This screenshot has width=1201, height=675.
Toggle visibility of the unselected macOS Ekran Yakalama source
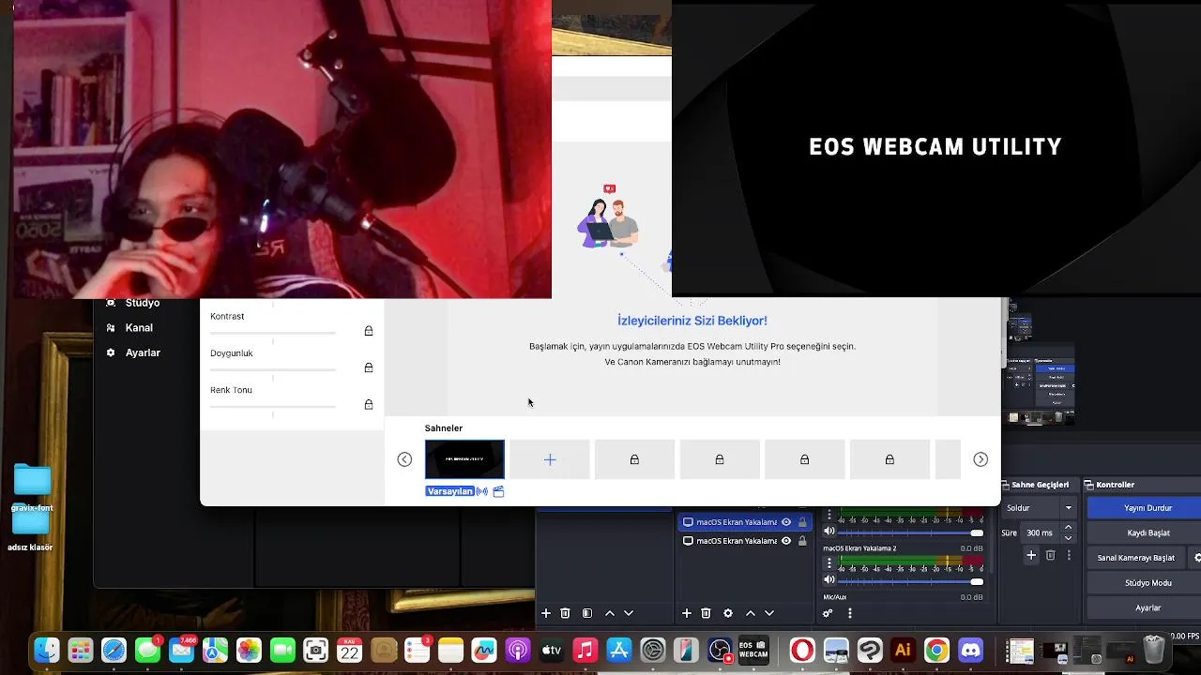coord(786,541)
